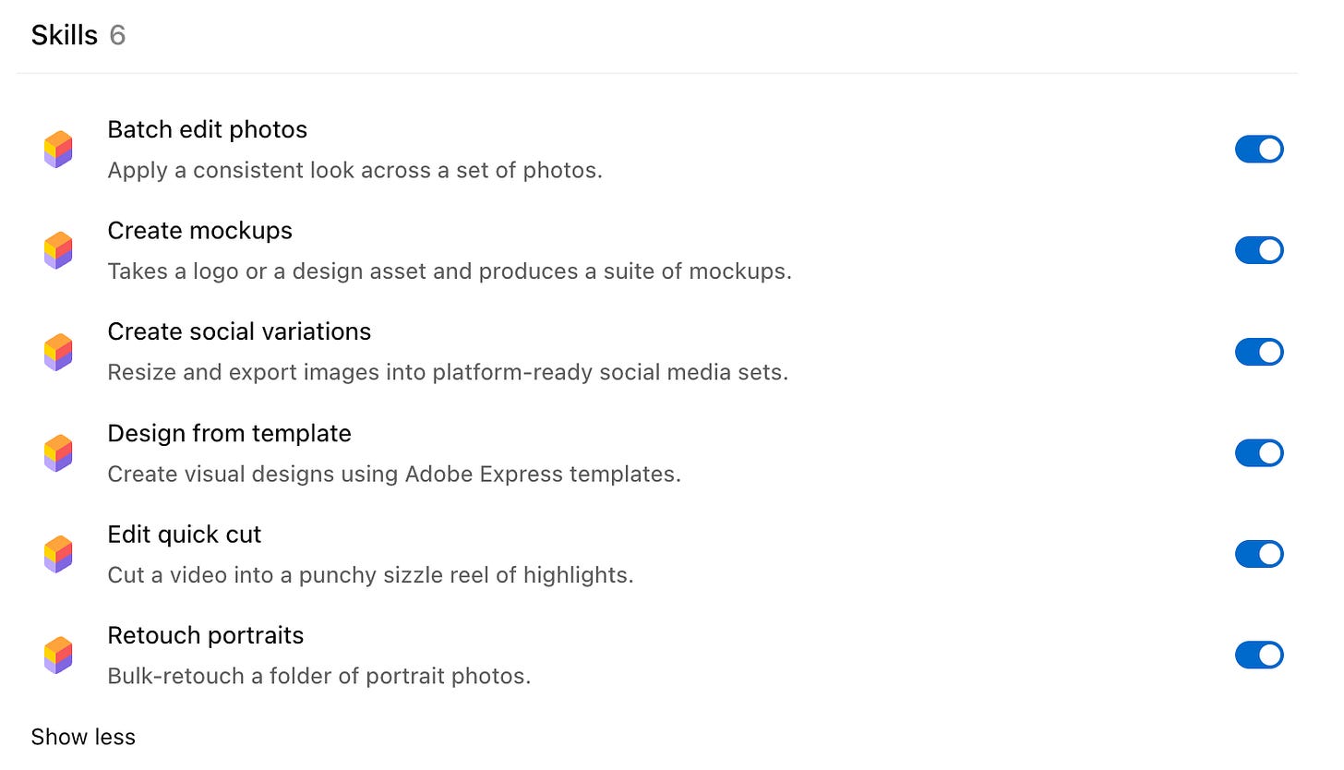Click the Create social variations skill icon

tap(58, 352)
